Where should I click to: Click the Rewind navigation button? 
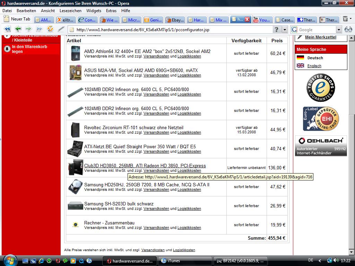[7, 29]
